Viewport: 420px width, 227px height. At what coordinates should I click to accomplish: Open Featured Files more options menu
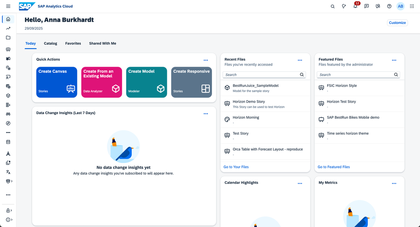[394, 60]
